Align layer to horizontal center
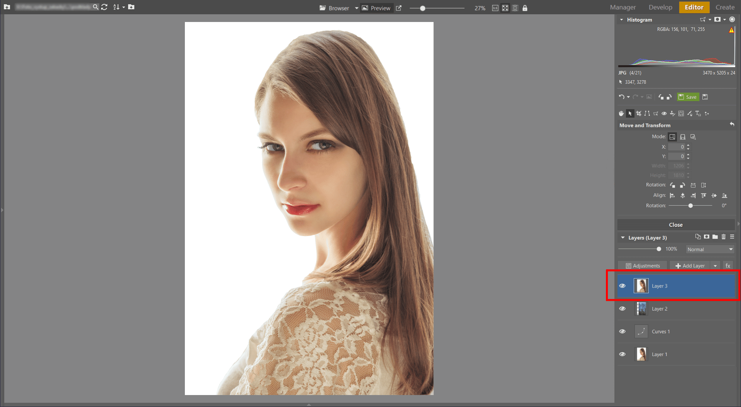This screenshot has height=407, width=741. [683, 196]
